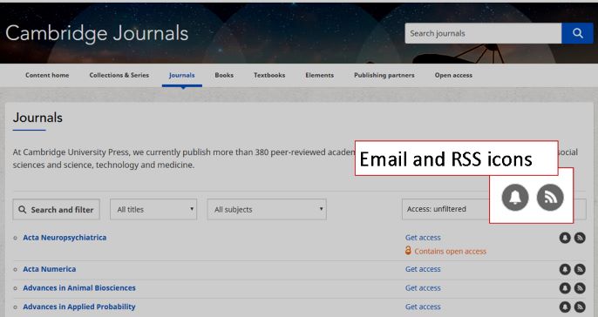Open Advances in Animal Biosciences link
This screenshot has height=317, width=598.
click(x=79, y=287)
